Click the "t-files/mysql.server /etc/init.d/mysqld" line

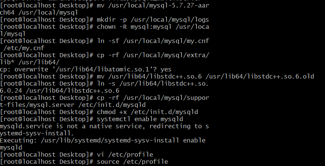(73, 105)
